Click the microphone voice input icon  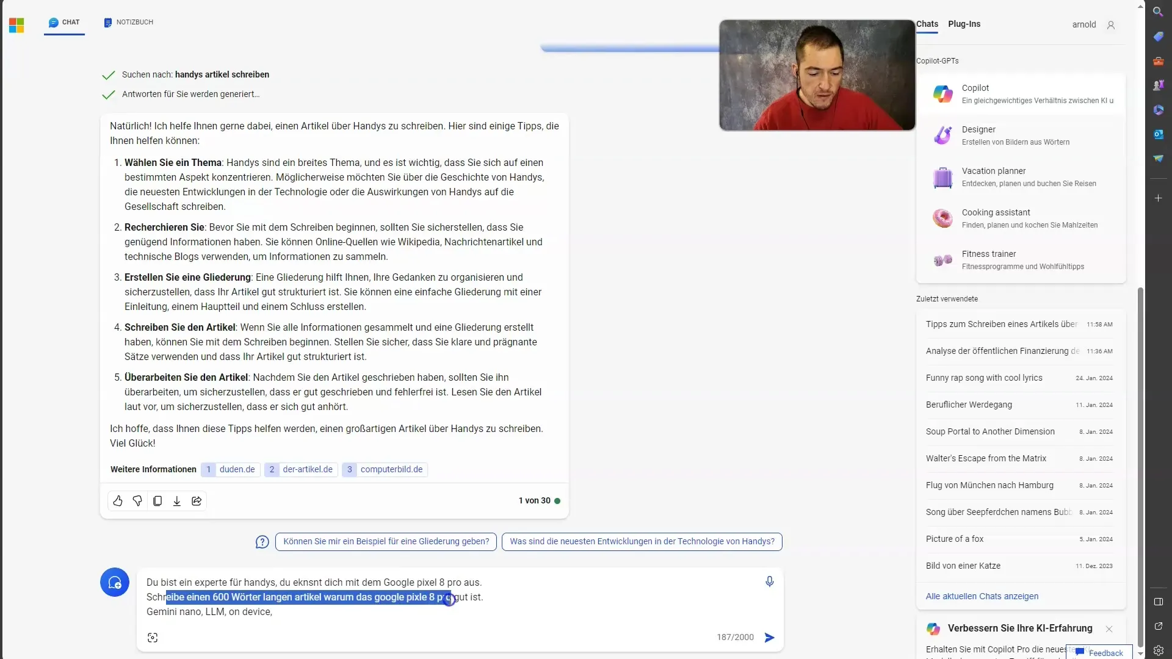[x=769, y=581]
